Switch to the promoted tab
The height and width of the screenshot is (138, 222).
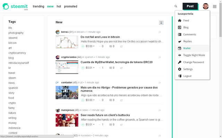(70, 7)
